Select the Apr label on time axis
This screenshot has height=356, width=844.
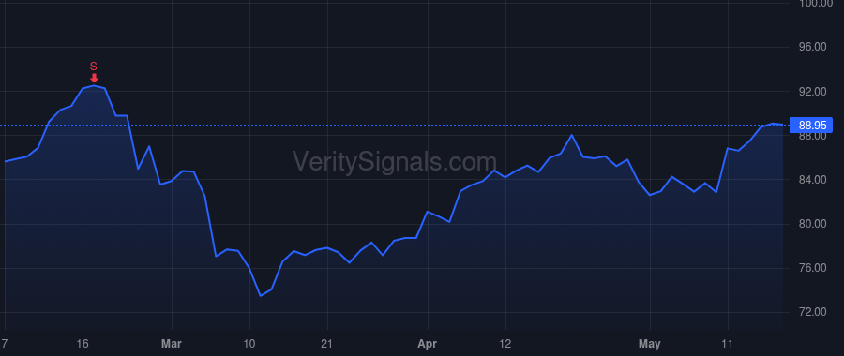coord(428,344)
